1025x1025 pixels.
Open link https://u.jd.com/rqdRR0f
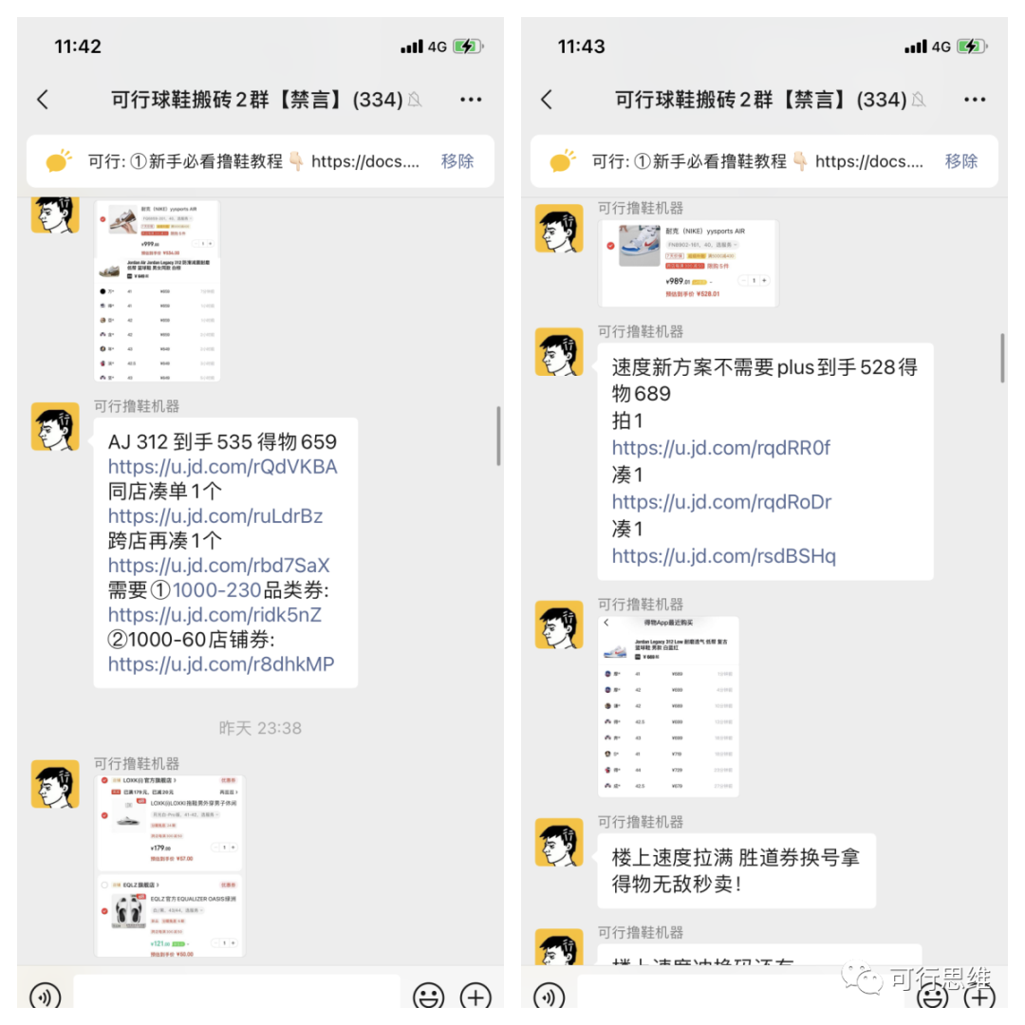[x=720, y=448]
